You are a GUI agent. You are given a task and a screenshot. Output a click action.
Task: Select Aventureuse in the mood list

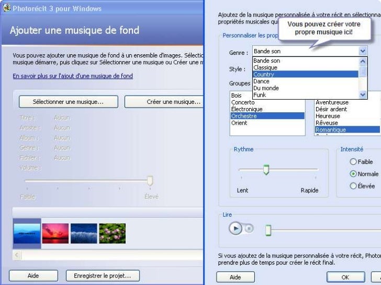point(348,102)
